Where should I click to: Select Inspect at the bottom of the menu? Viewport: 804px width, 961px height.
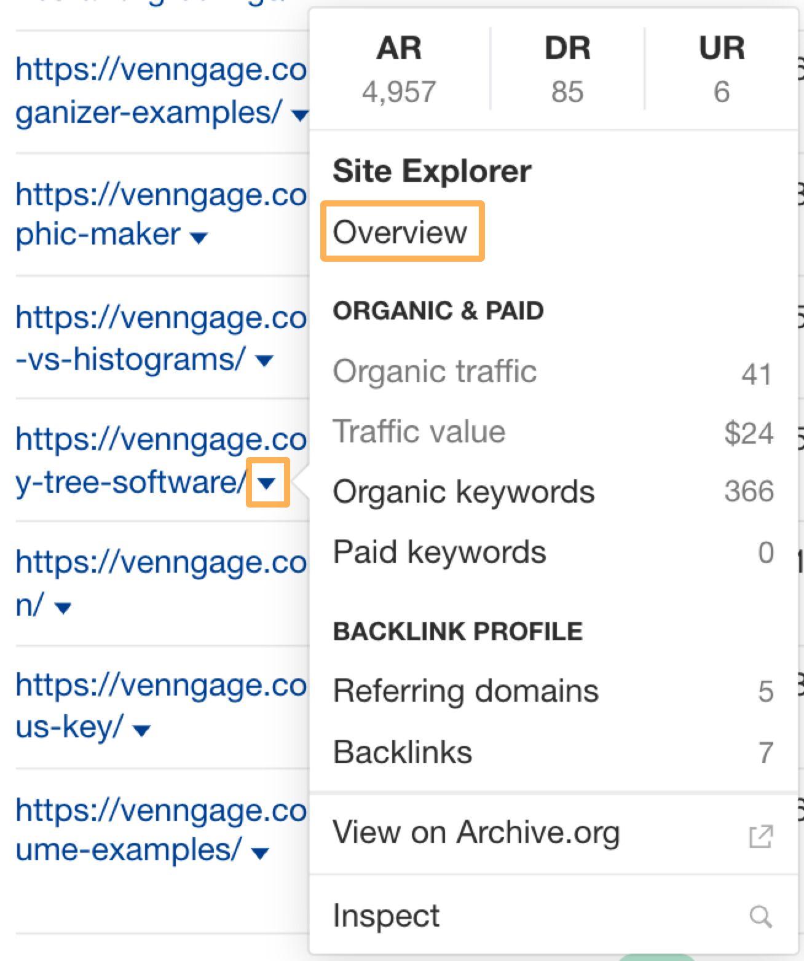tap(387, 916)
